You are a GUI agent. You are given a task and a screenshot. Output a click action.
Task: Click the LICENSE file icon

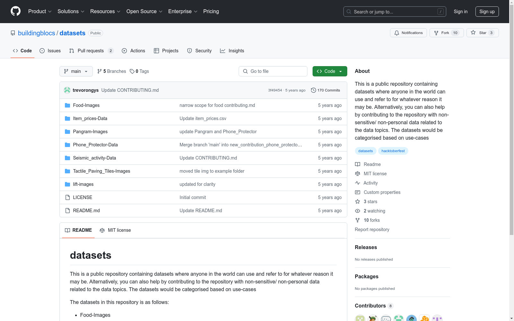67,197
